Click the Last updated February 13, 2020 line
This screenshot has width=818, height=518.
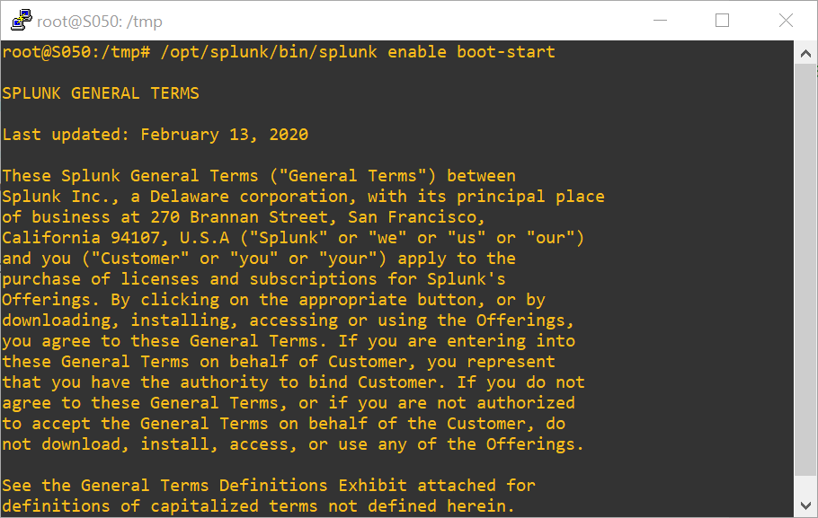pyautogui.click(x=156, y=135)
